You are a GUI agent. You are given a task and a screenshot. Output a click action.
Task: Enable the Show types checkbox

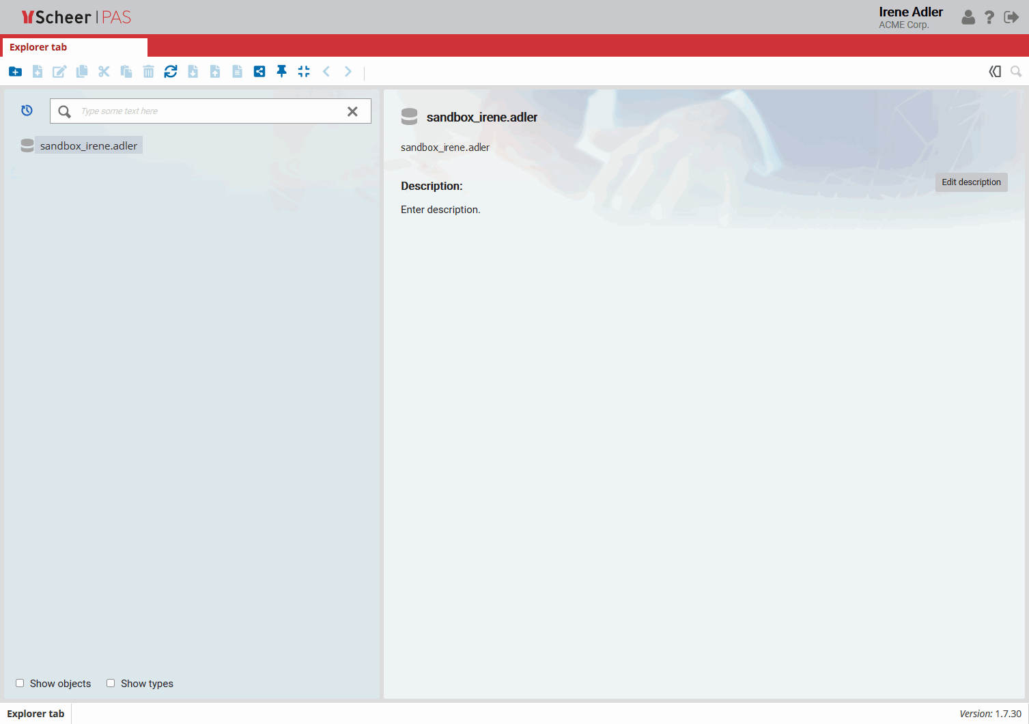tap(111, 683)
